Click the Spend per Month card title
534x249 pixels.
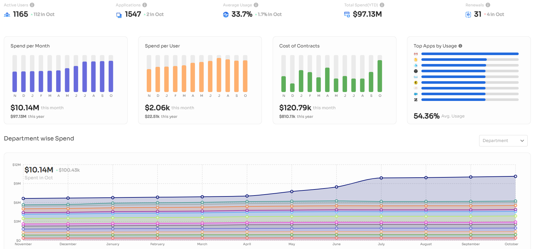tap(30, 46)
